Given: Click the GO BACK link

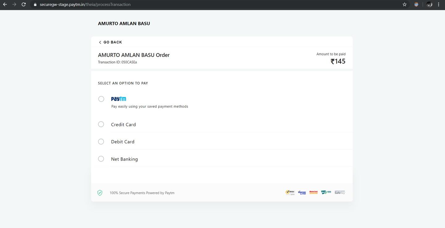Looking at the screenshot, I should click(110, 42).
